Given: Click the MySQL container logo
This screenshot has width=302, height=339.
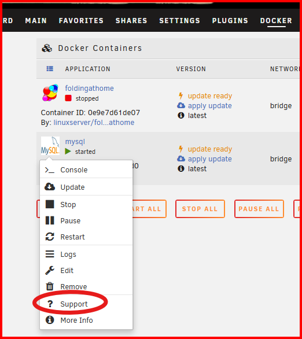Looking at the screenshot, I should tap(50, 146).
